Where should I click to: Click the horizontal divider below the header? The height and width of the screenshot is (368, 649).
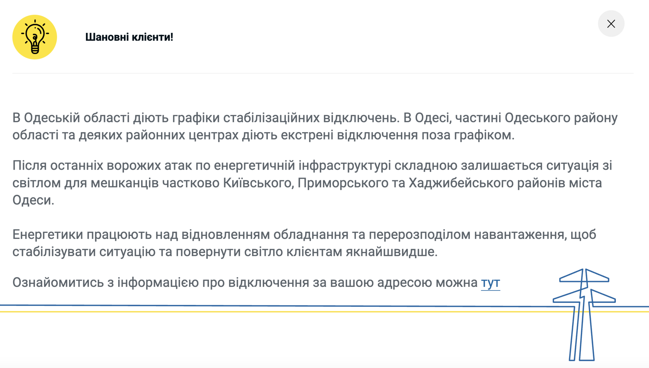pyautogui.click(x=324, y=74)
